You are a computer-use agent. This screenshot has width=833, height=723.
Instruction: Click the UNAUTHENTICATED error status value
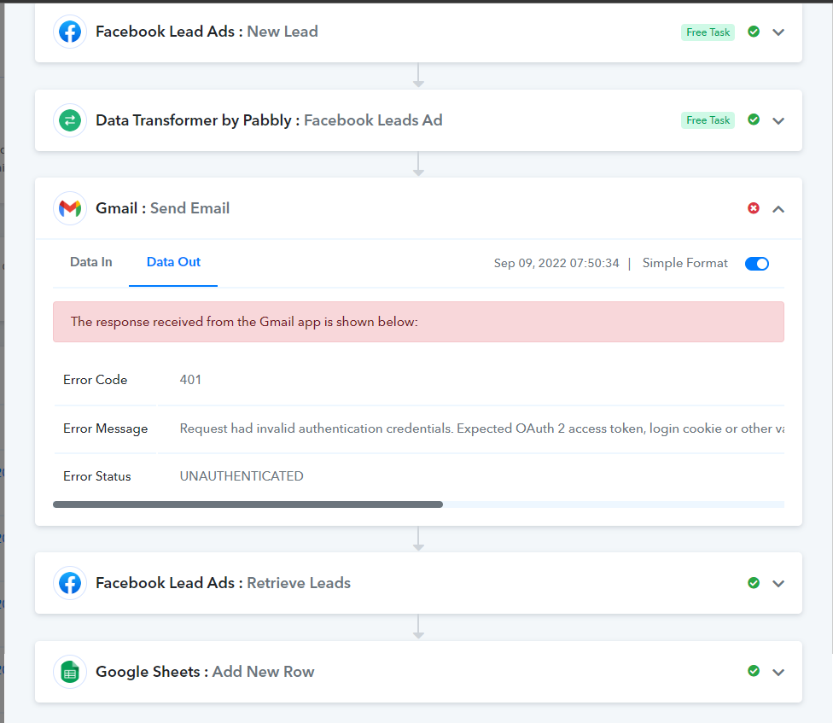click(x=242, y=476)
